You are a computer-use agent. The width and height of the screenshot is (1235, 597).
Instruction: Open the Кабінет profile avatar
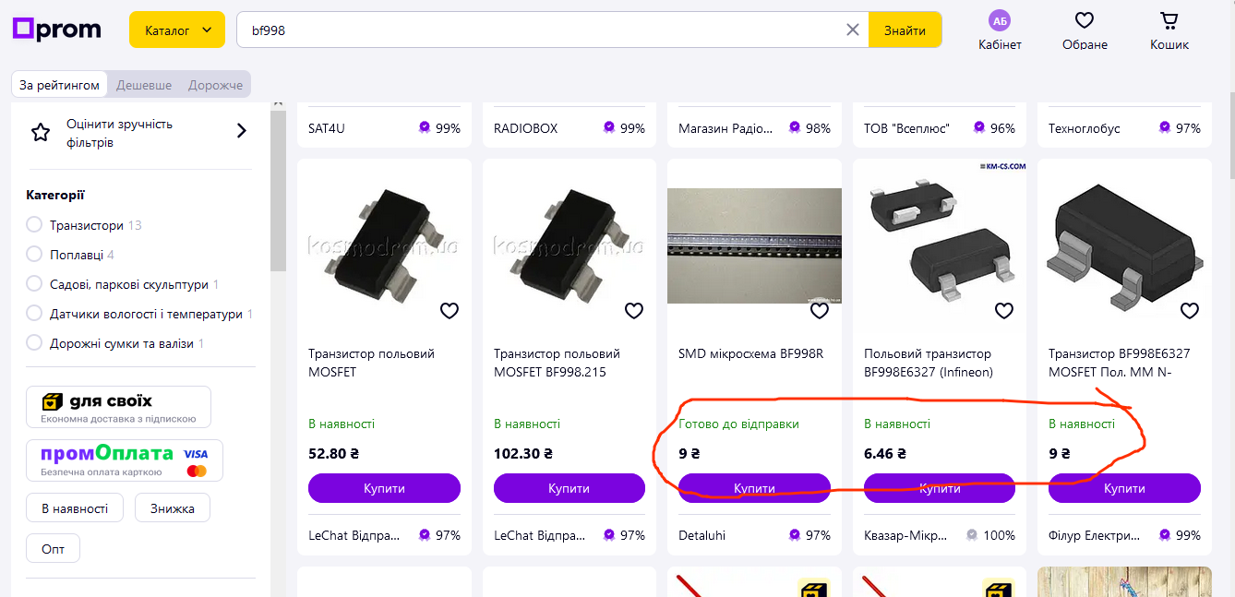tap(1000, 20)
